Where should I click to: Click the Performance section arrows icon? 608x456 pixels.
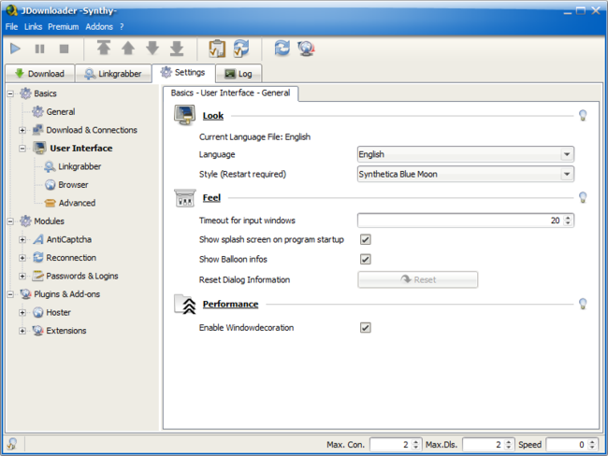point(184,304)
